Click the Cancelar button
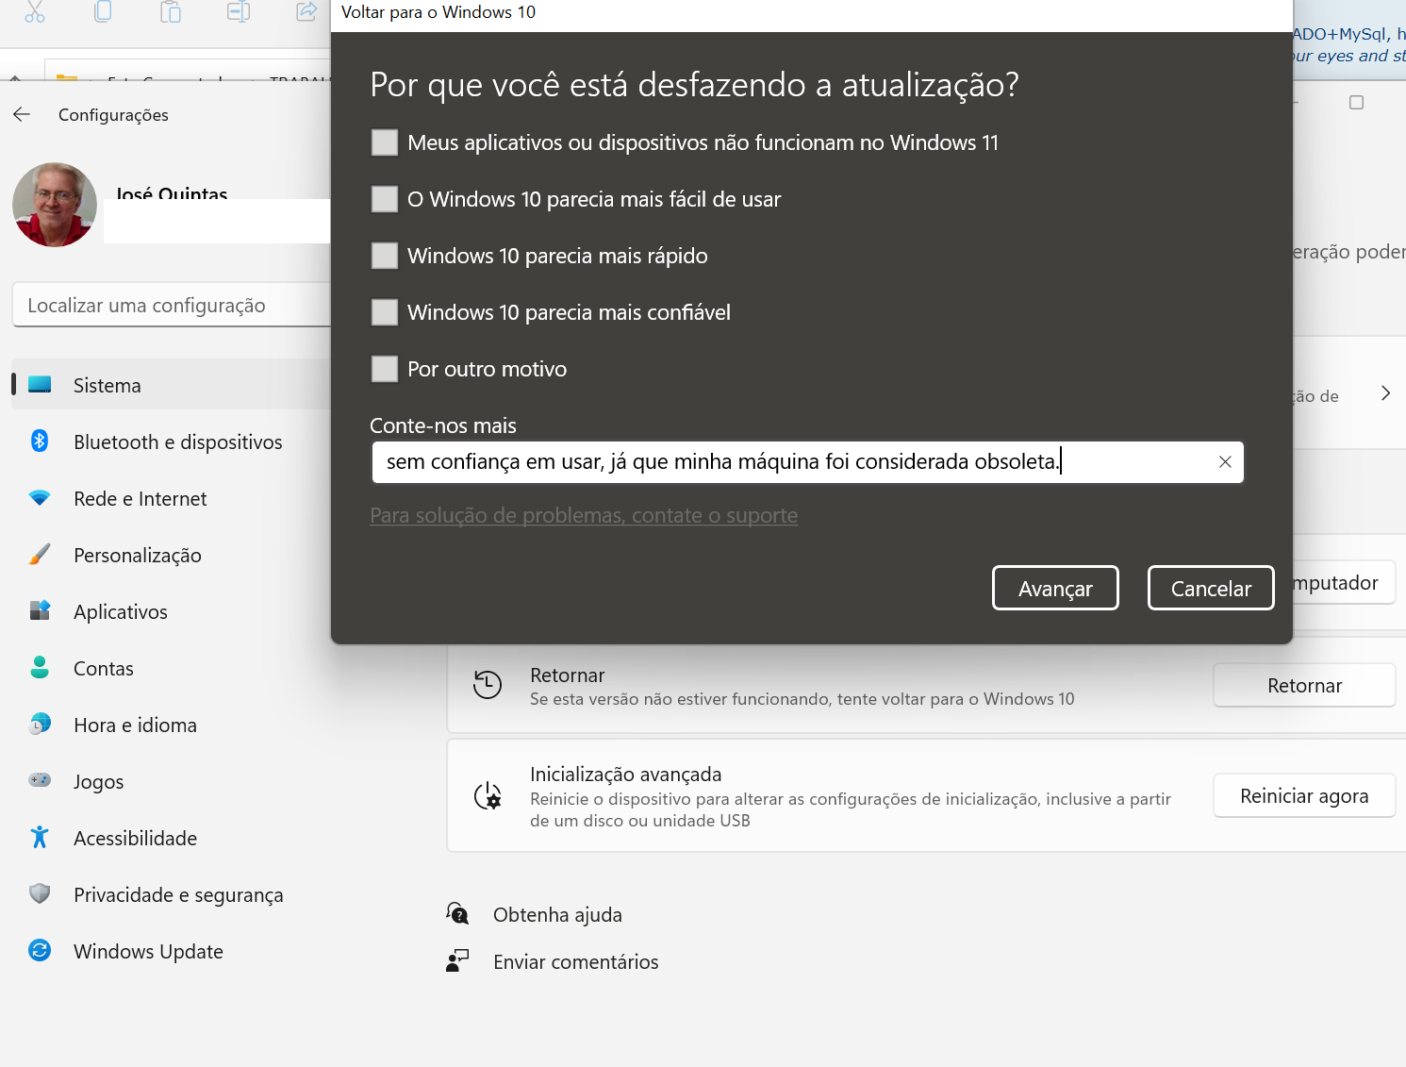This screenshot has width=1406, height=1067. pyautogui.click(x=1211, y=588)
